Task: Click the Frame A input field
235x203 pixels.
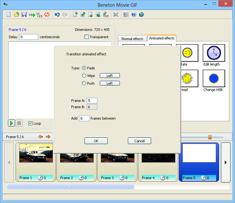Action: 92,101
